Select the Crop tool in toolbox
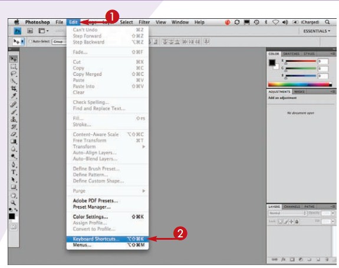The width and height of the screenshot is (339, 268). (14, 88)
